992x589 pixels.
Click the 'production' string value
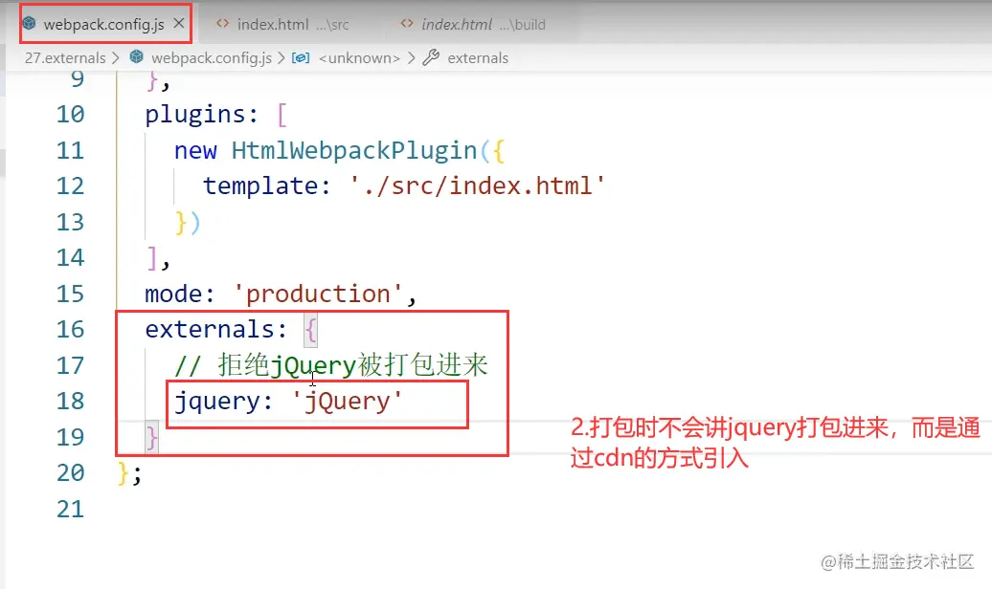[318, 294]
